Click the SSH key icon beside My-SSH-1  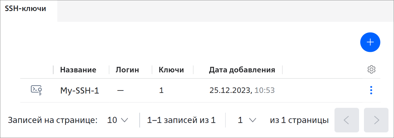click(36, 90)
